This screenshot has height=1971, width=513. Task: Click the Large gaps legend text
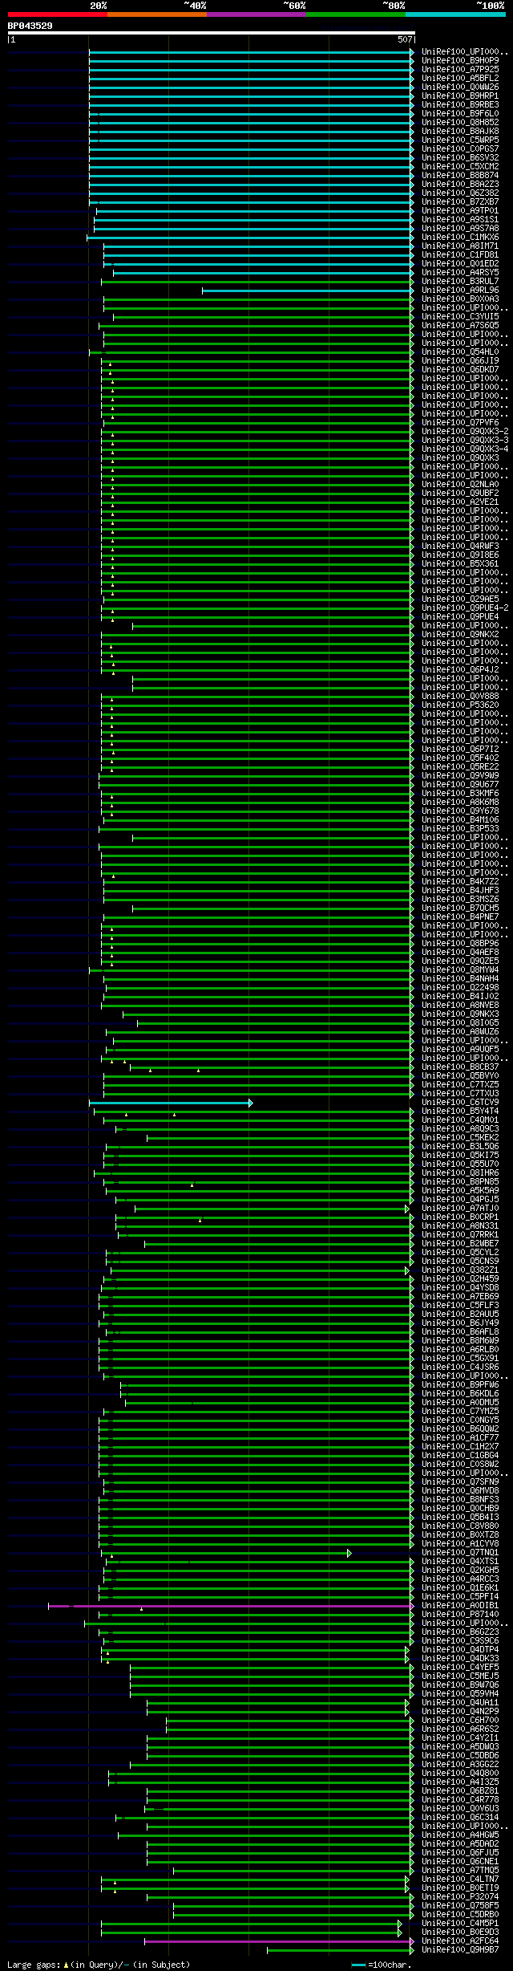coord(99,1964)
